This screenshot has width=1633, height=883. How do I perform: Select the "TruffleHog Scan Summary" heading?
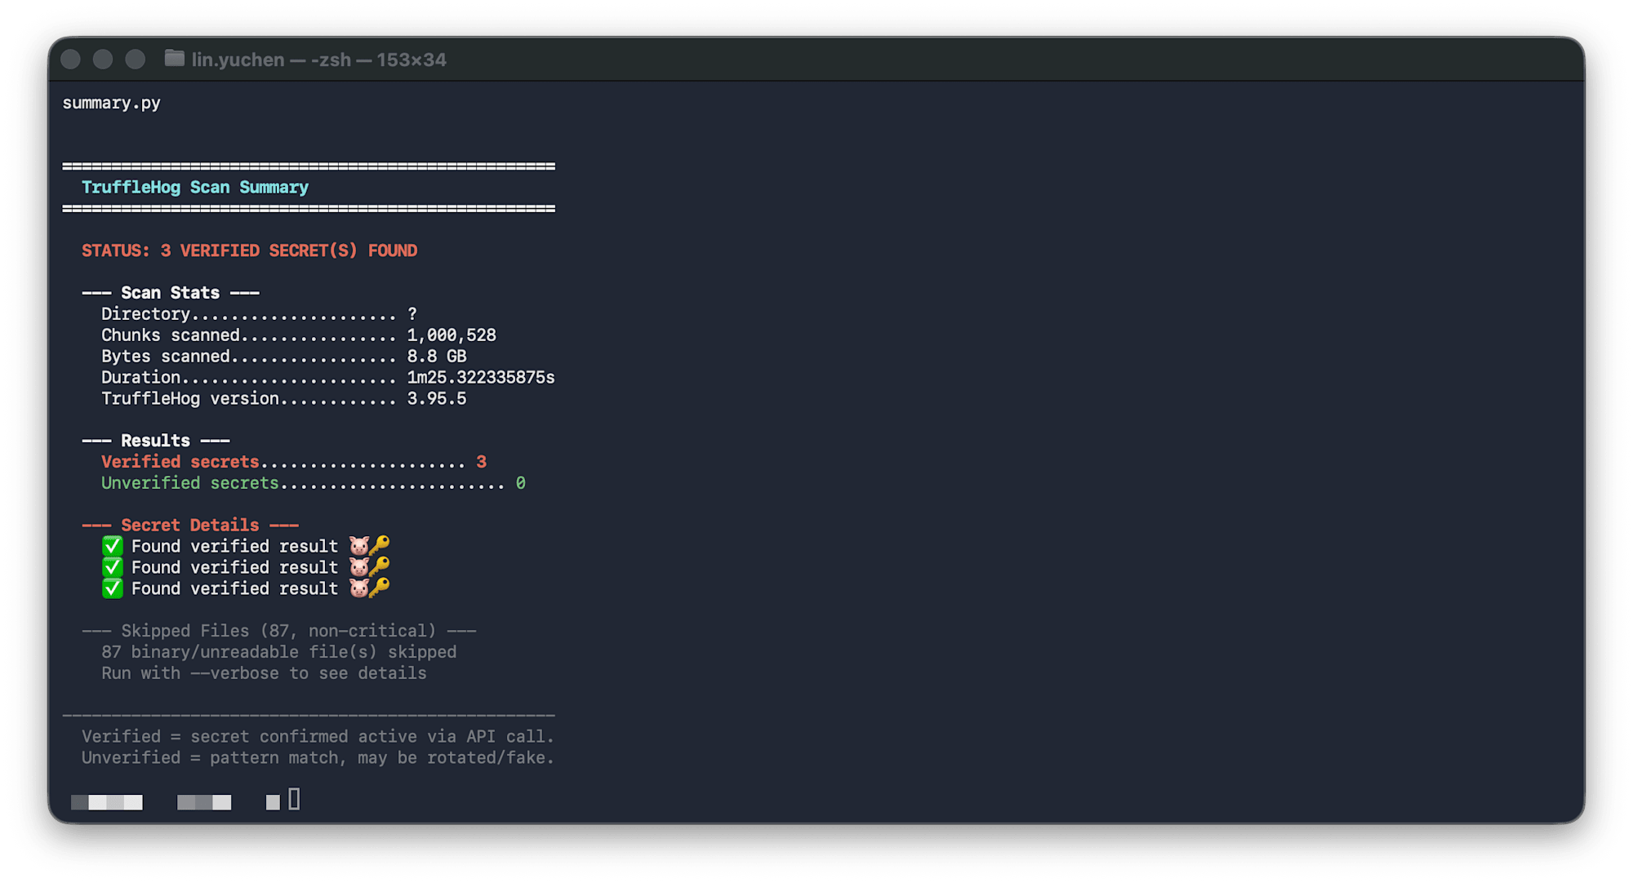pyautogui.click(x=195, y=188)
